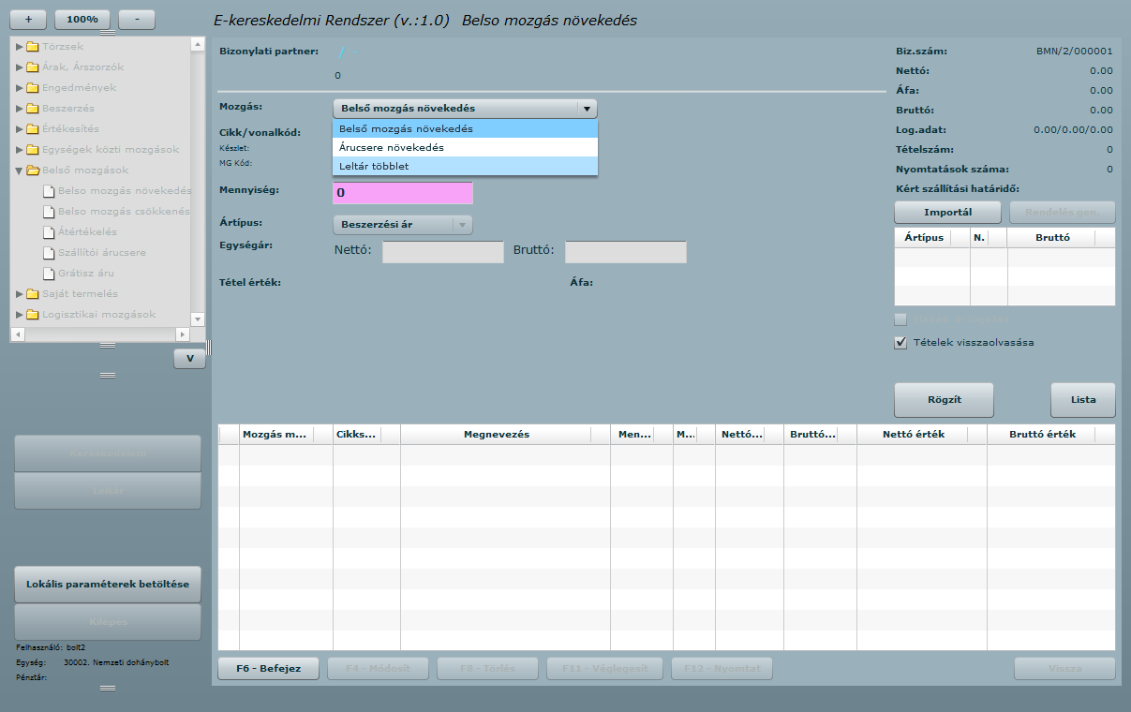Click the zoom in plus button

pyautogui.click(x=28, y=20)
